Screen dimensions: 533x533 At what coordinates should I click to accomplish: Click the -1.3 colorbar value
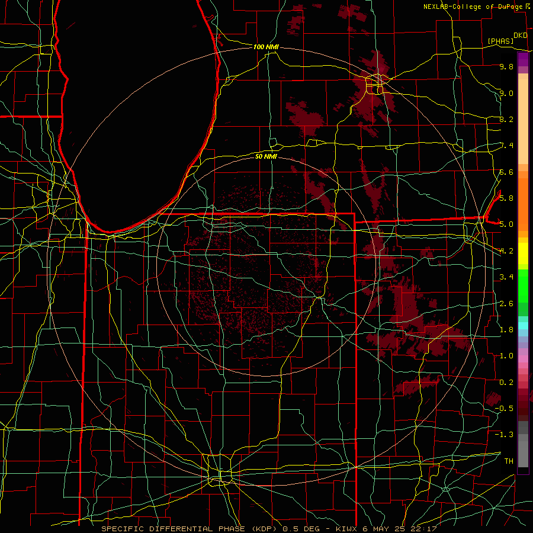pyautogui.click(x=504, y=435)
